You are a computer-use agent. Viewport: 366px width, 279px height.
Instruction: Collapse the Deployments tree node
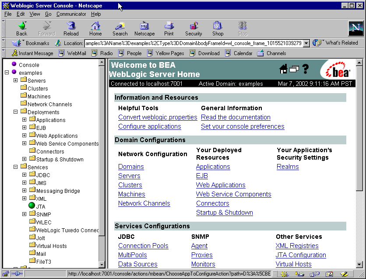[x=15, y=112]
